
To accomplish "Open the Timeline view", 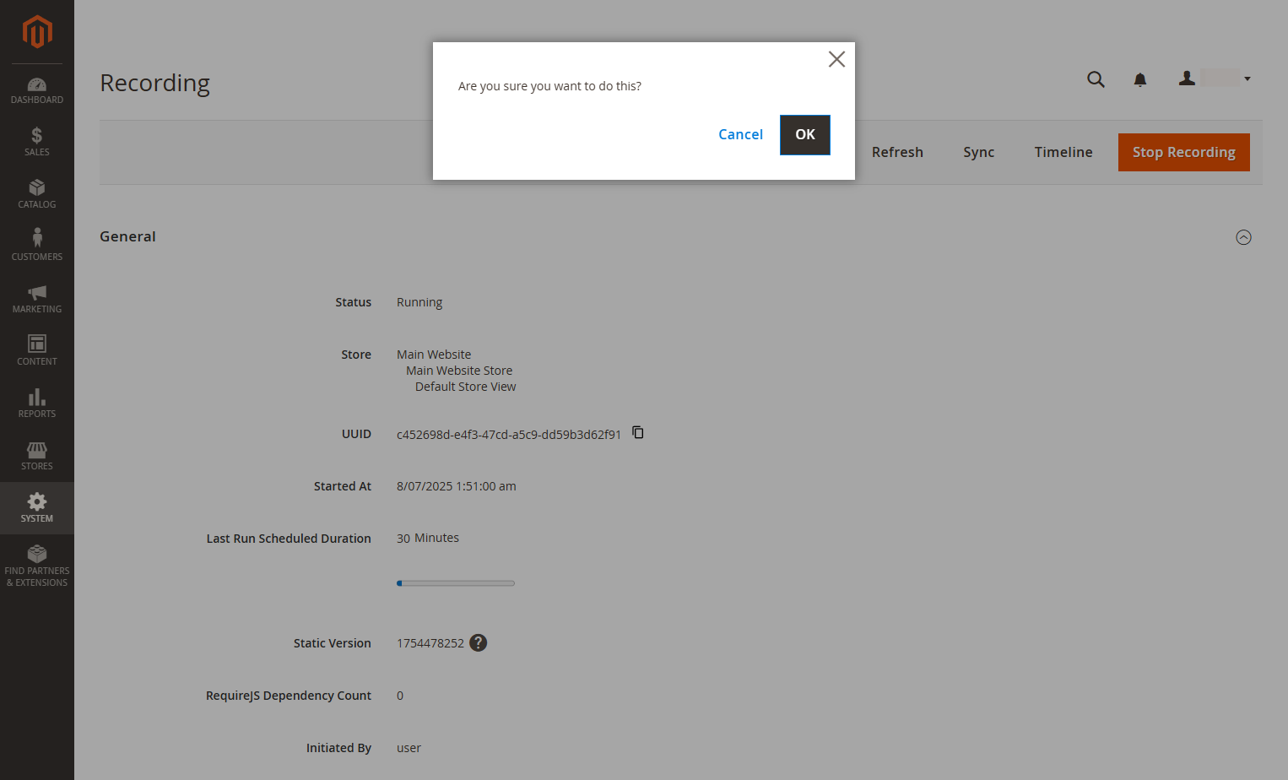I will [x=1063, y=152].
